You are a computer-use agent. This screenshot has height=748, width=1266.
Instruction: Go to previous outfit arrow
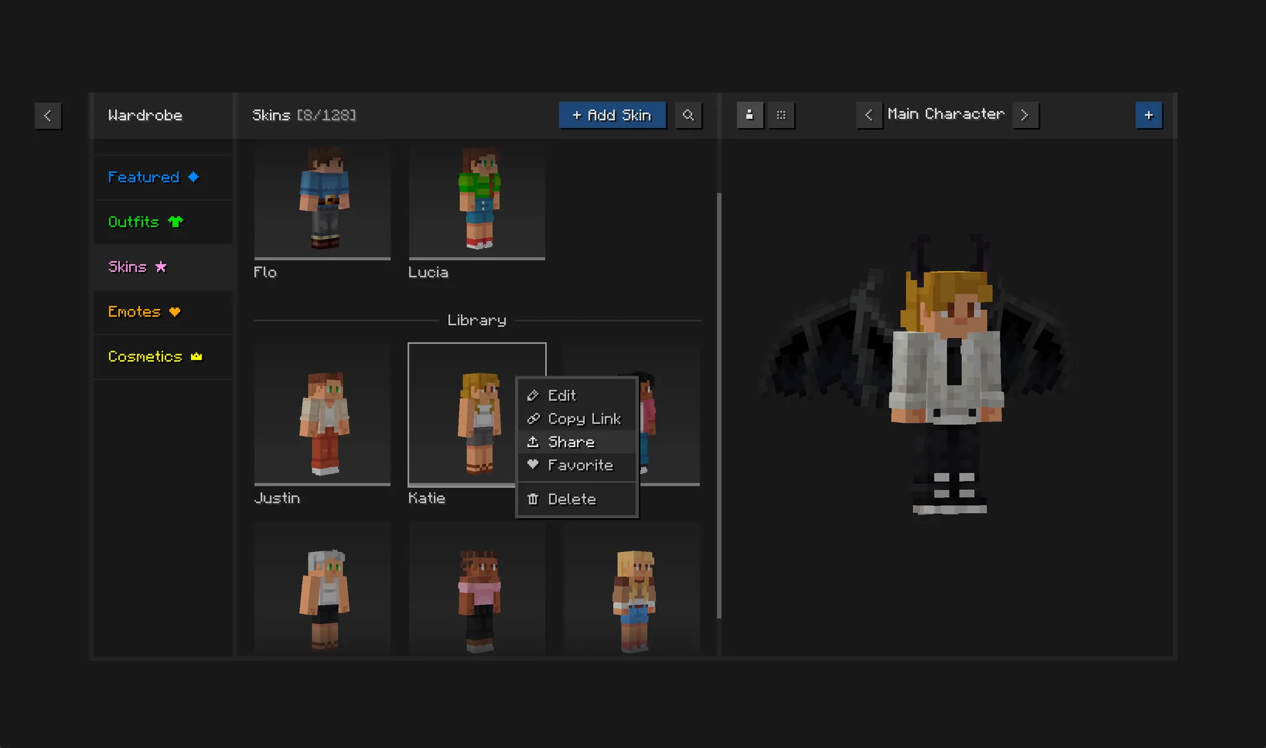coord(869,115)
